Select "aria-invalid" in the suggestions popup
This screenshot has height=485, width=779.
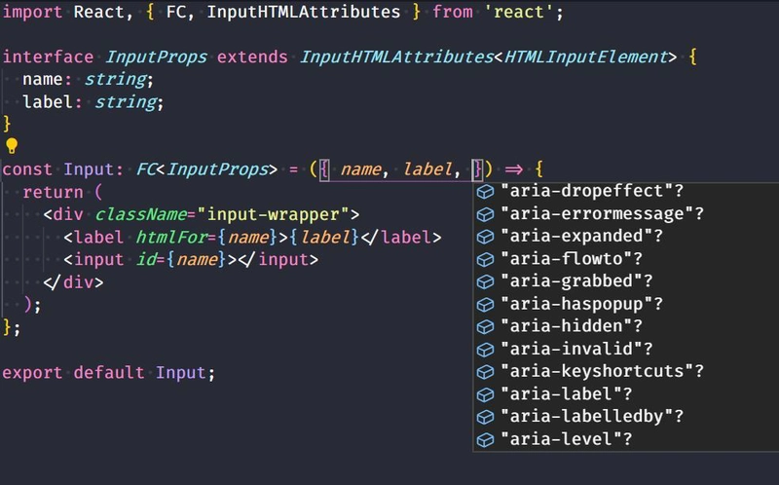click(576, 349)
